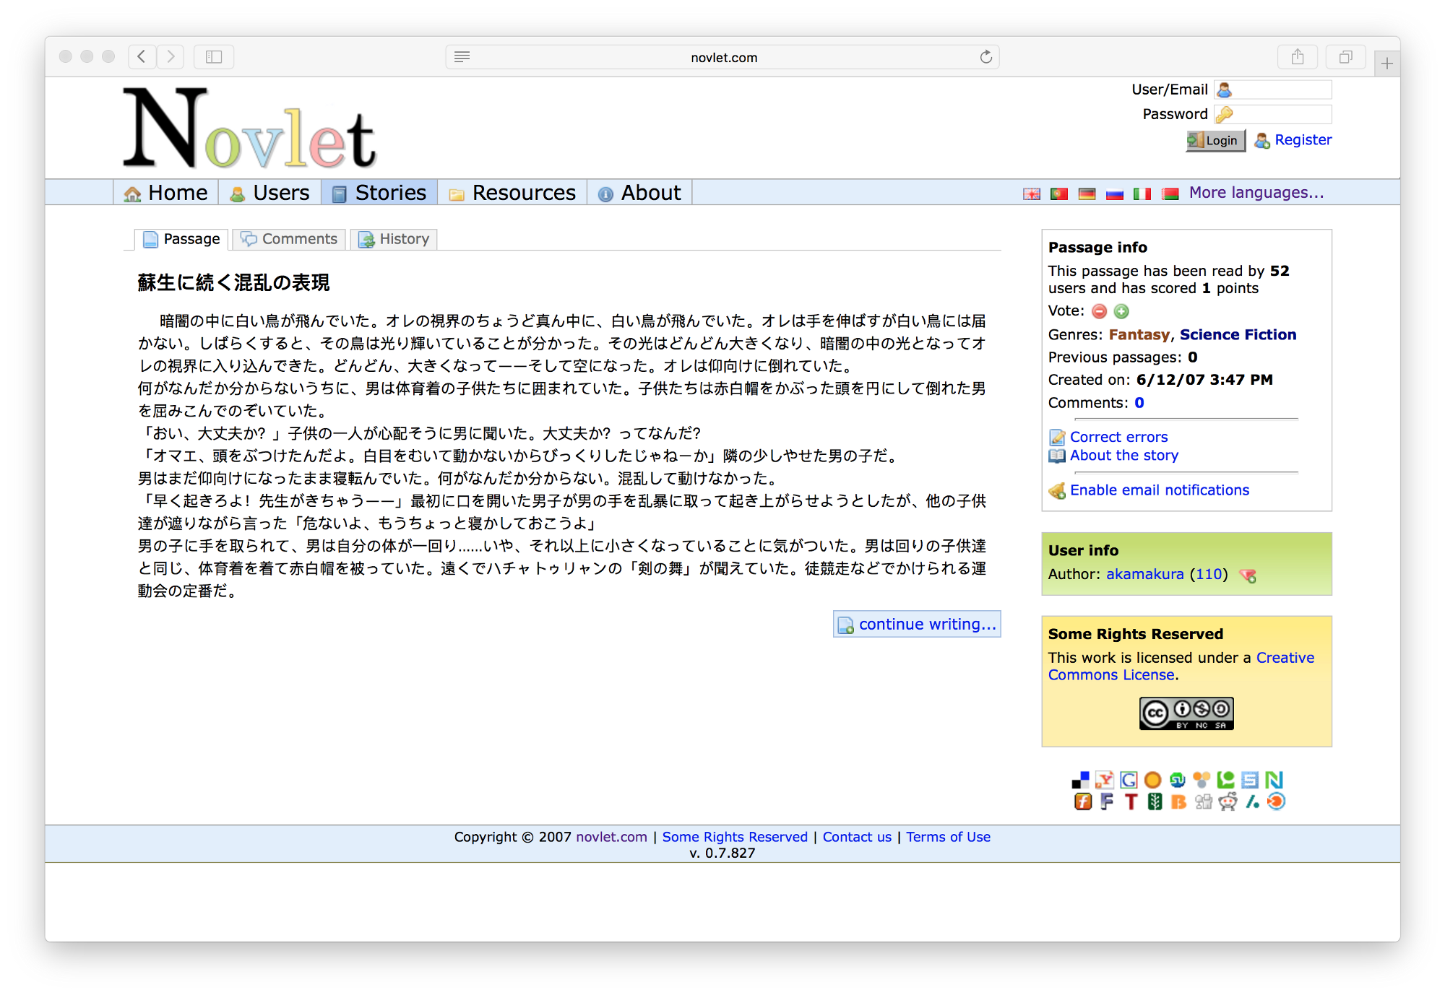Switch language with the Italian flag
Viewport: 1445px width, 995px height.
click(x=1142, y=194)
